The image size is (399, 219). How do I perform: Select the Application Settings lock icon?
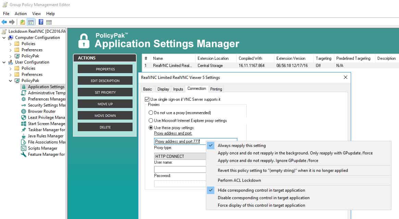point(24,87)
